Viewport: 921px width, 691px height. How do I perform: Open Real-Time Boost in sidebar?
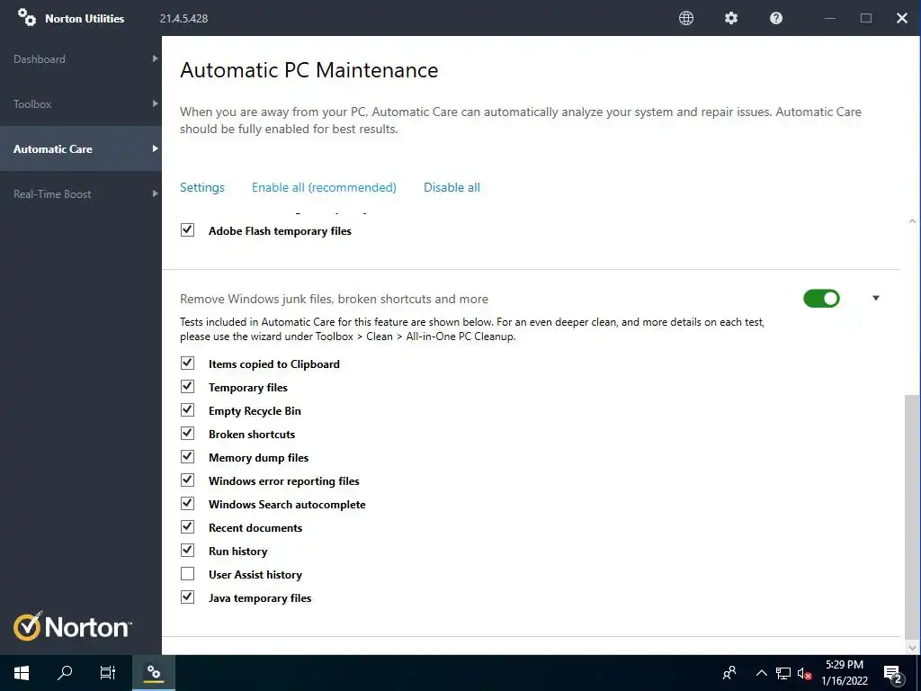(81, 193)
